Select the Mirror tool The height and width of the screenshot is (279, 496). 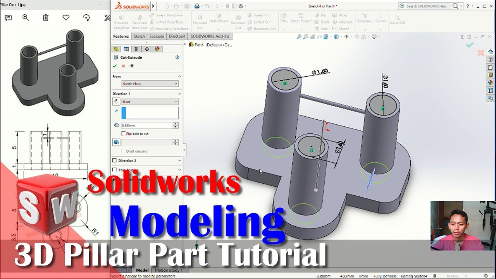tap(341, 29)
